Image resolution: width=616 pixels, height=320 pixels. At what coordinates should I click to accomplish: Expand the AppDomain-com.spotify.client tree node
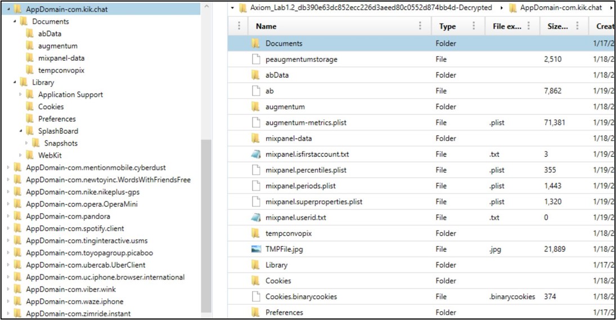pyautogui.click(x=8, y=228)
